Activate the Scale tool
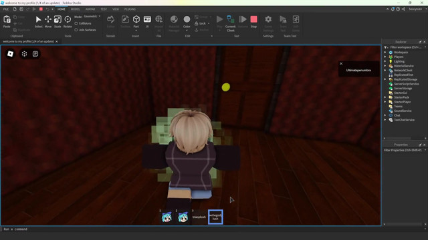The height and width of the screenshot is (240, 428). tap(58, 22)
